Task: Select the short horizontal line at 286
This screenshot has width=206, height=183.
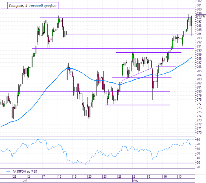Action: 166,67
